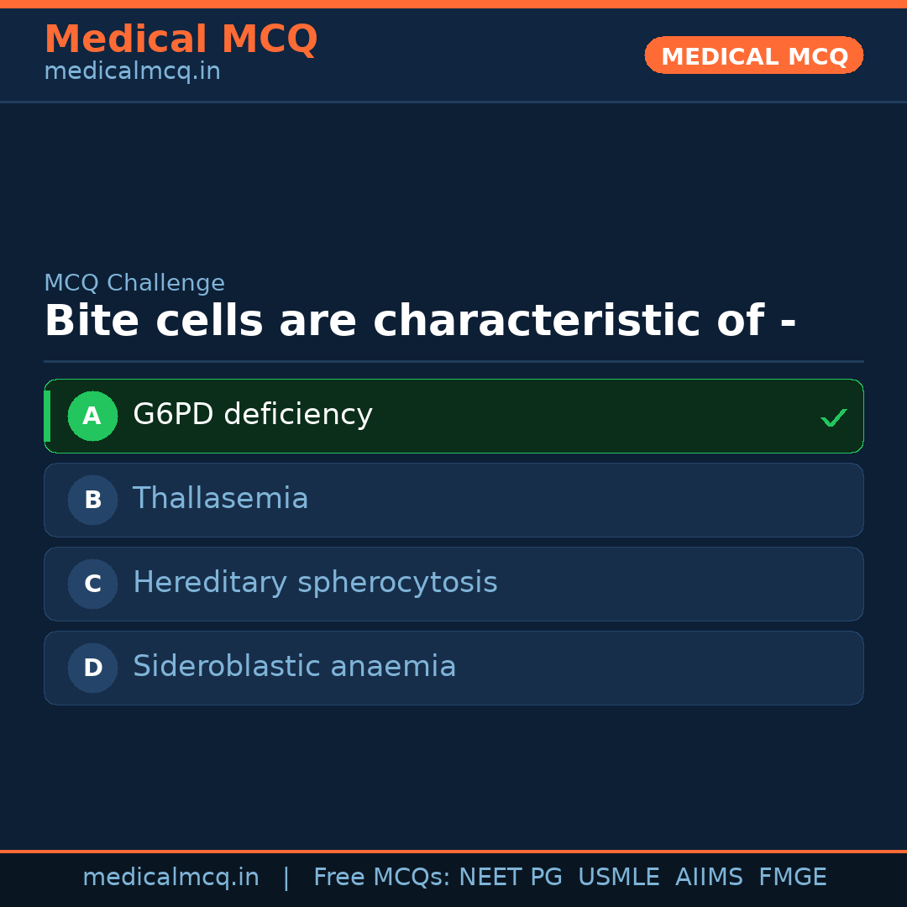
Task: Choose Sideroblastic anaemia option
Action: [294, 667]
